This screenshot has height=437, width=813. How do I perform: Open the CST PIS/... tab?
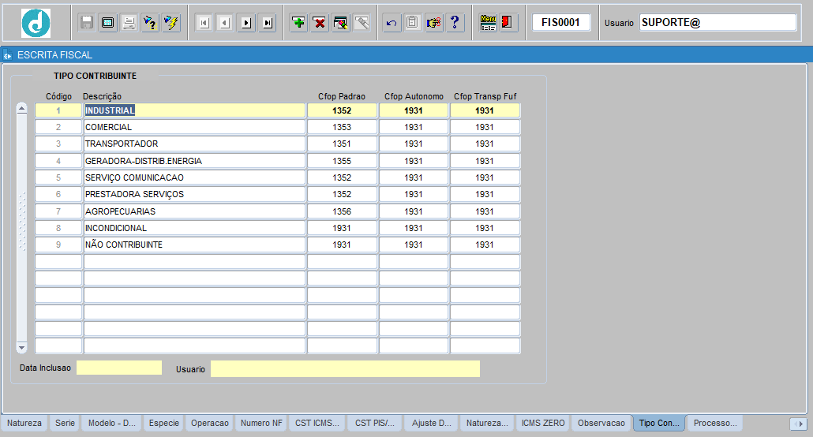click(375, 423)
